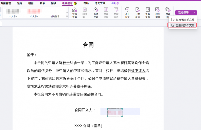Click the 鉴于： text line
Image resolution: width=201 pixels, height=130 pixels.
32,55
